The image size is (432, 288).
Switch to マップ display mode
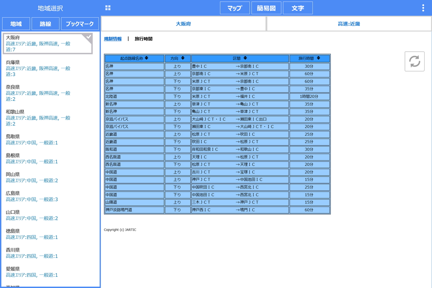[x=235, y=7]
